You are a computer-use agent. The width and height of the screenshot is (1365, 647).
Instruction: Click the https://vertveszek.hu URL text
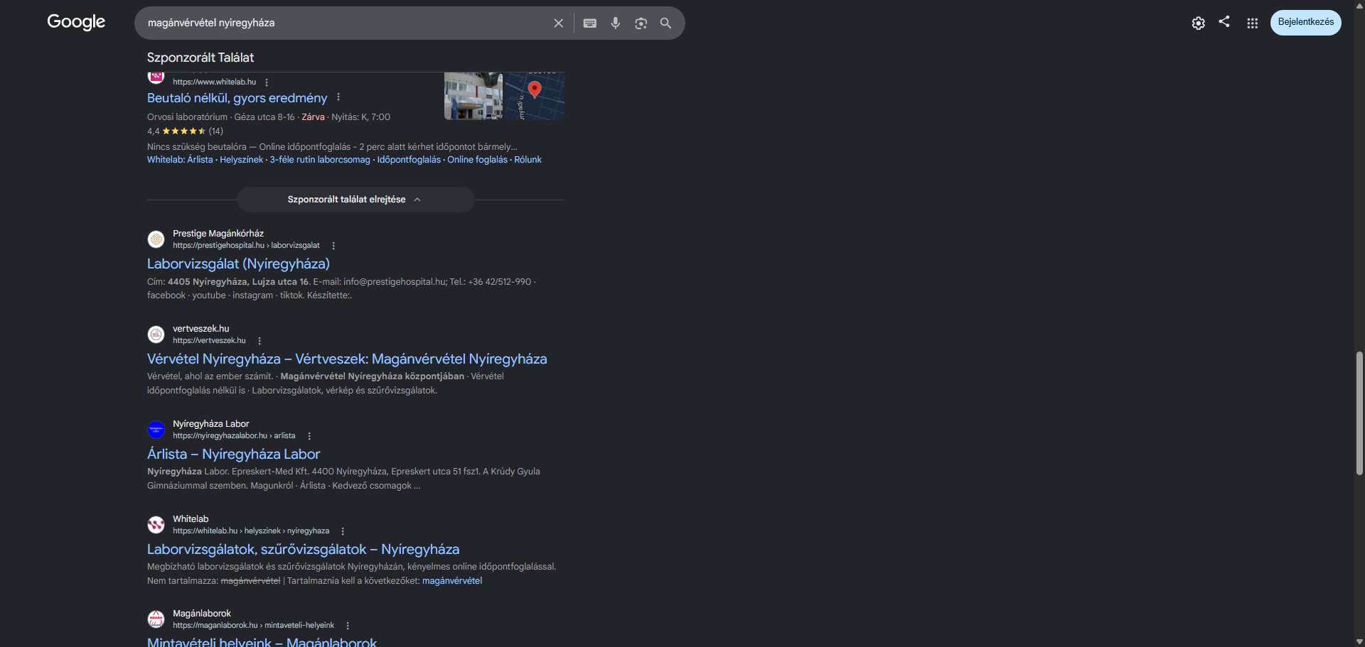[x=209, y=341]
